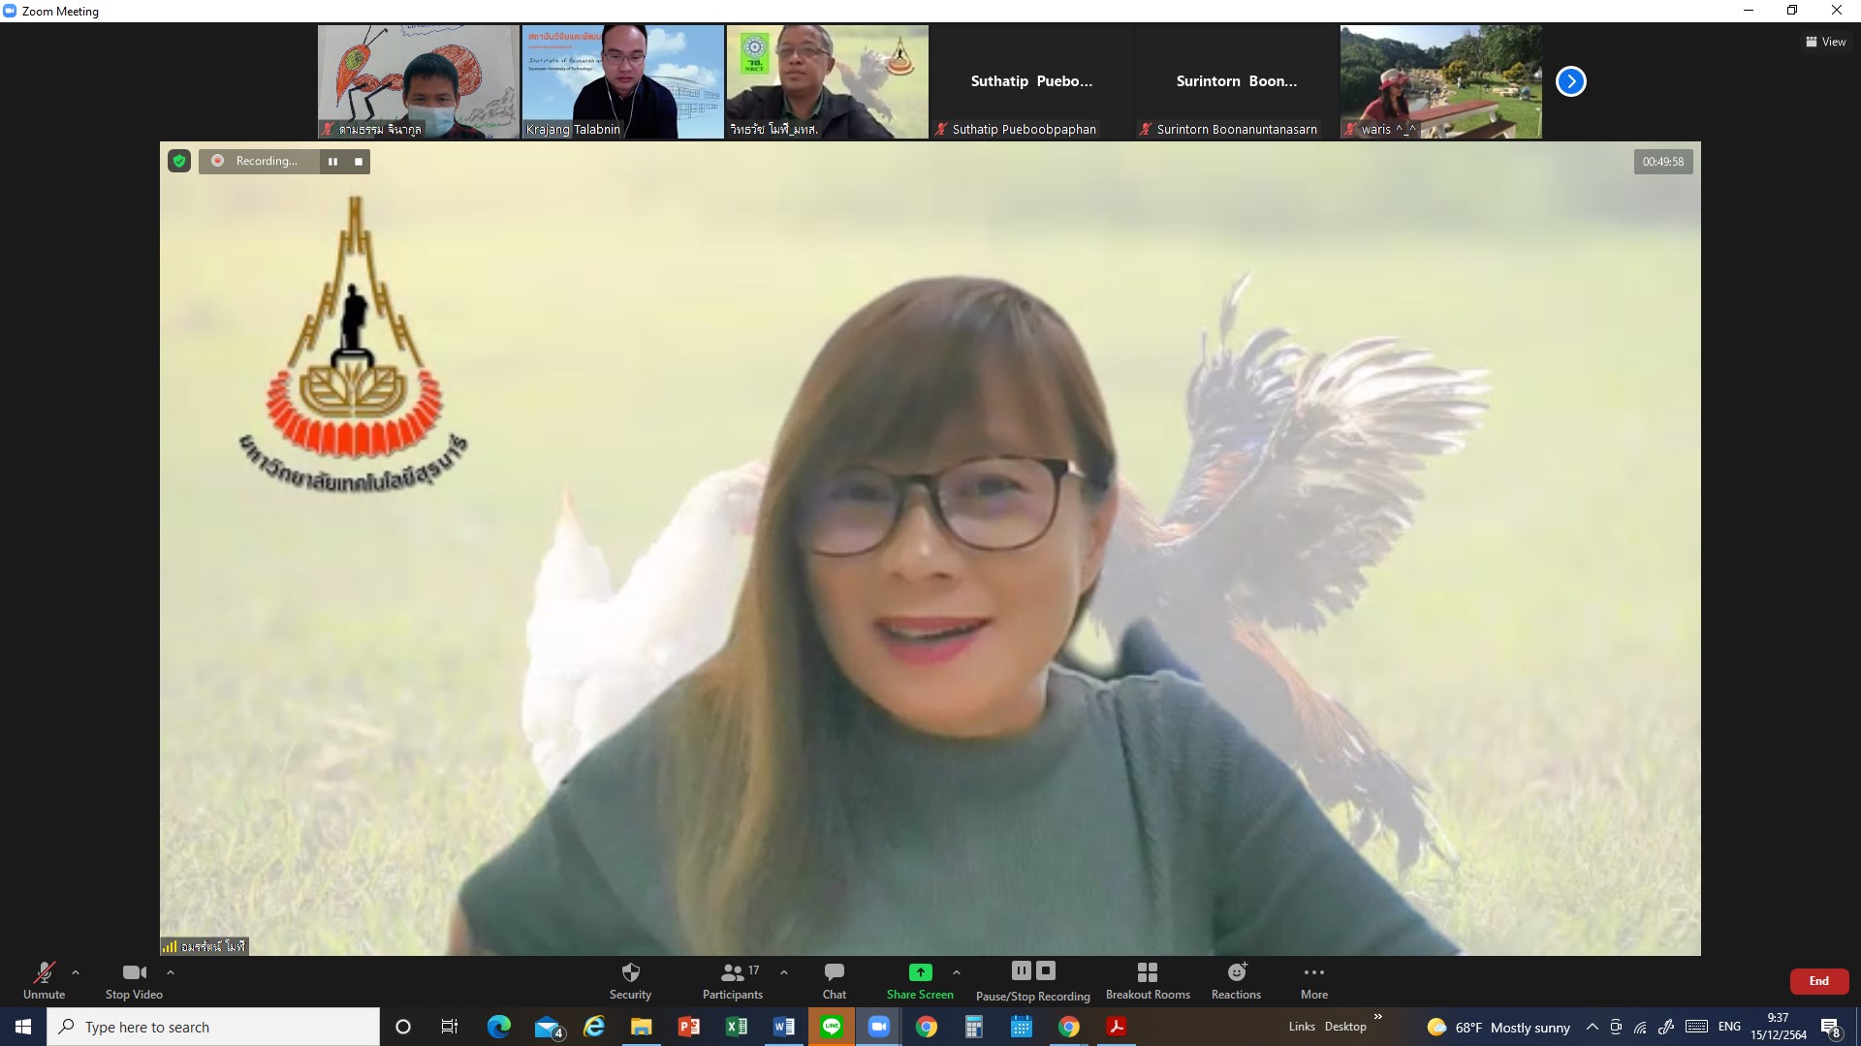The image size is (1861, 1046).
Task: Open the Security shield menu
Action: coord(630,979)
